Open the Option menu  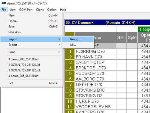52,10
